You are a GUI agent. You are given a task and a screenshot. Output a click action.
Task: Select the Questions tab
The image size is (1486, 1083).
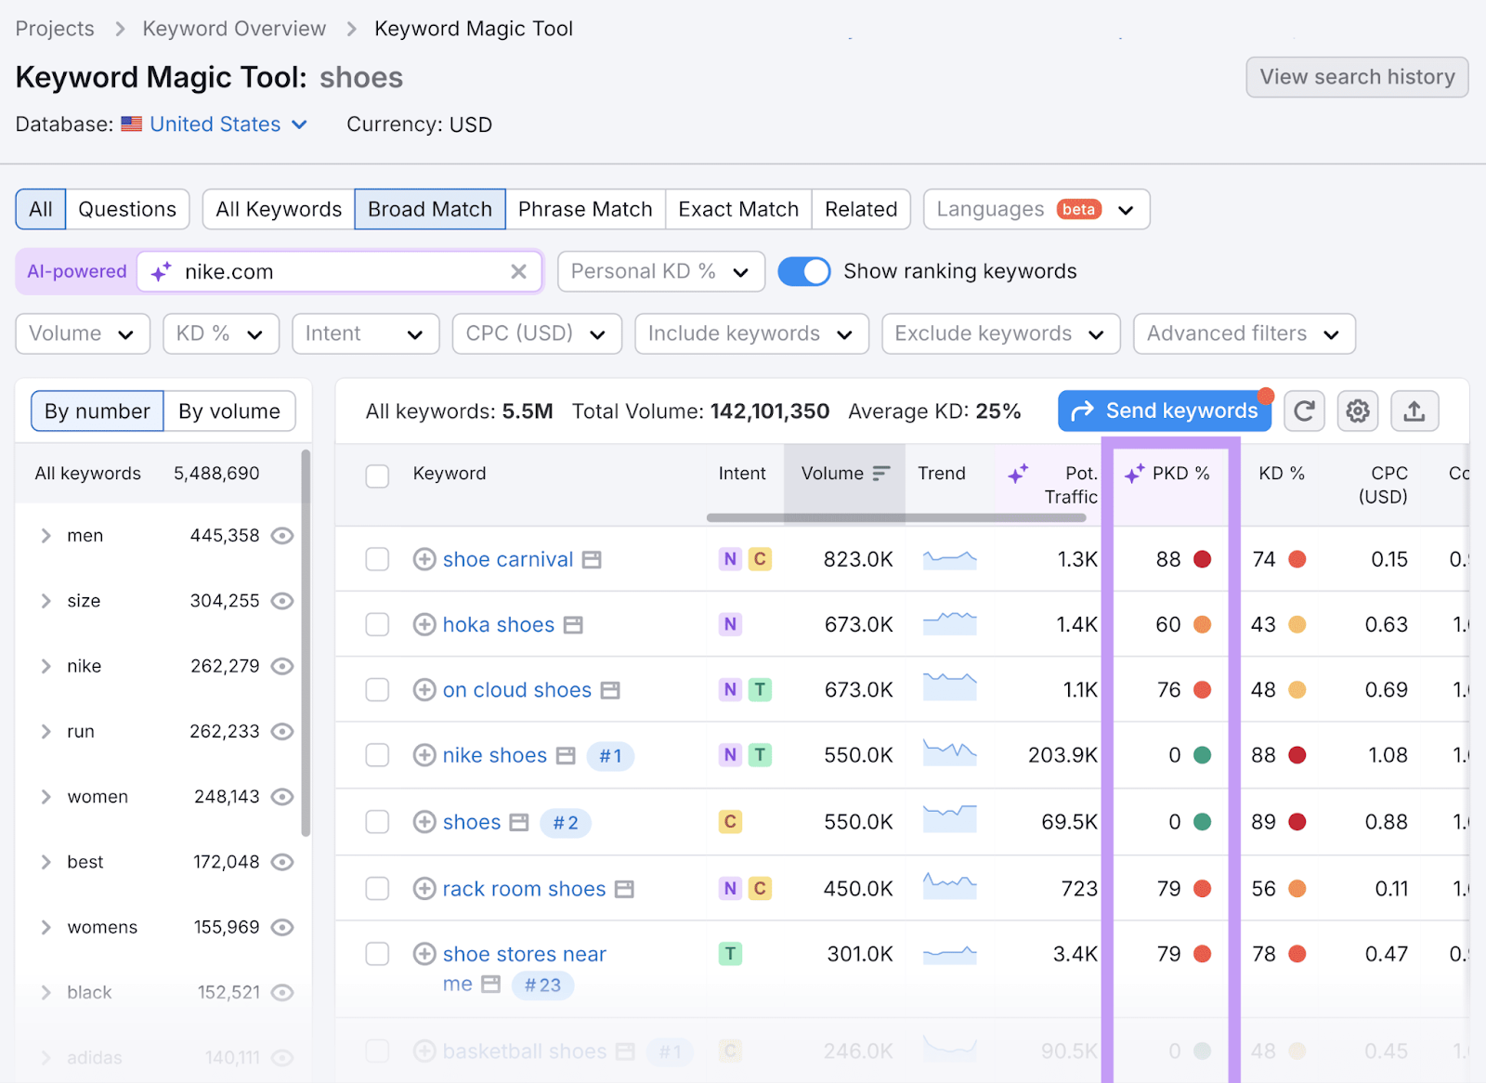(127, 209)
